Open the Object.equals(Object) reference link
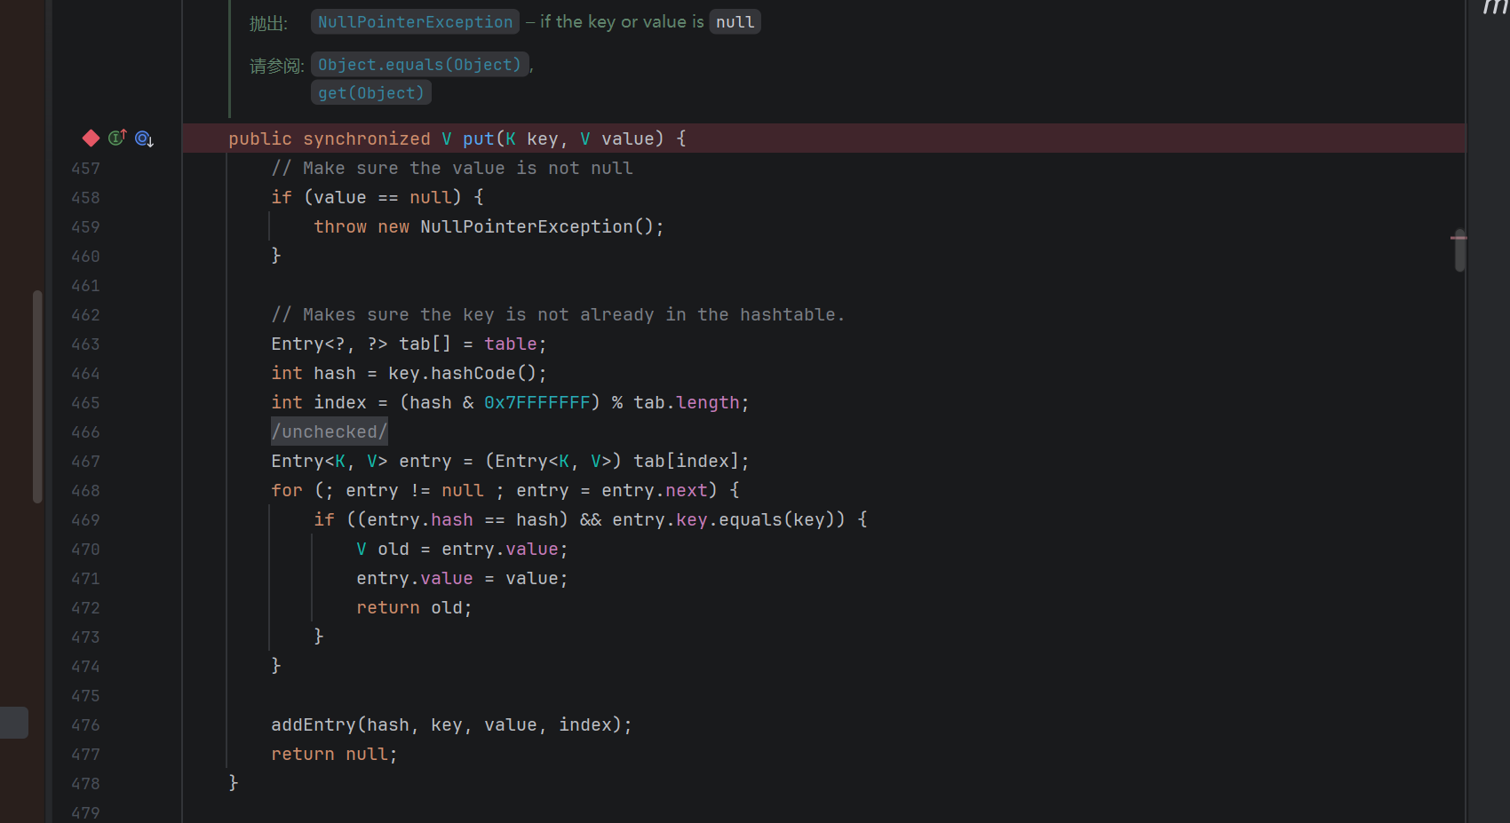The height and width of the screenshot is (823, 1510). (x=419, y=65)
